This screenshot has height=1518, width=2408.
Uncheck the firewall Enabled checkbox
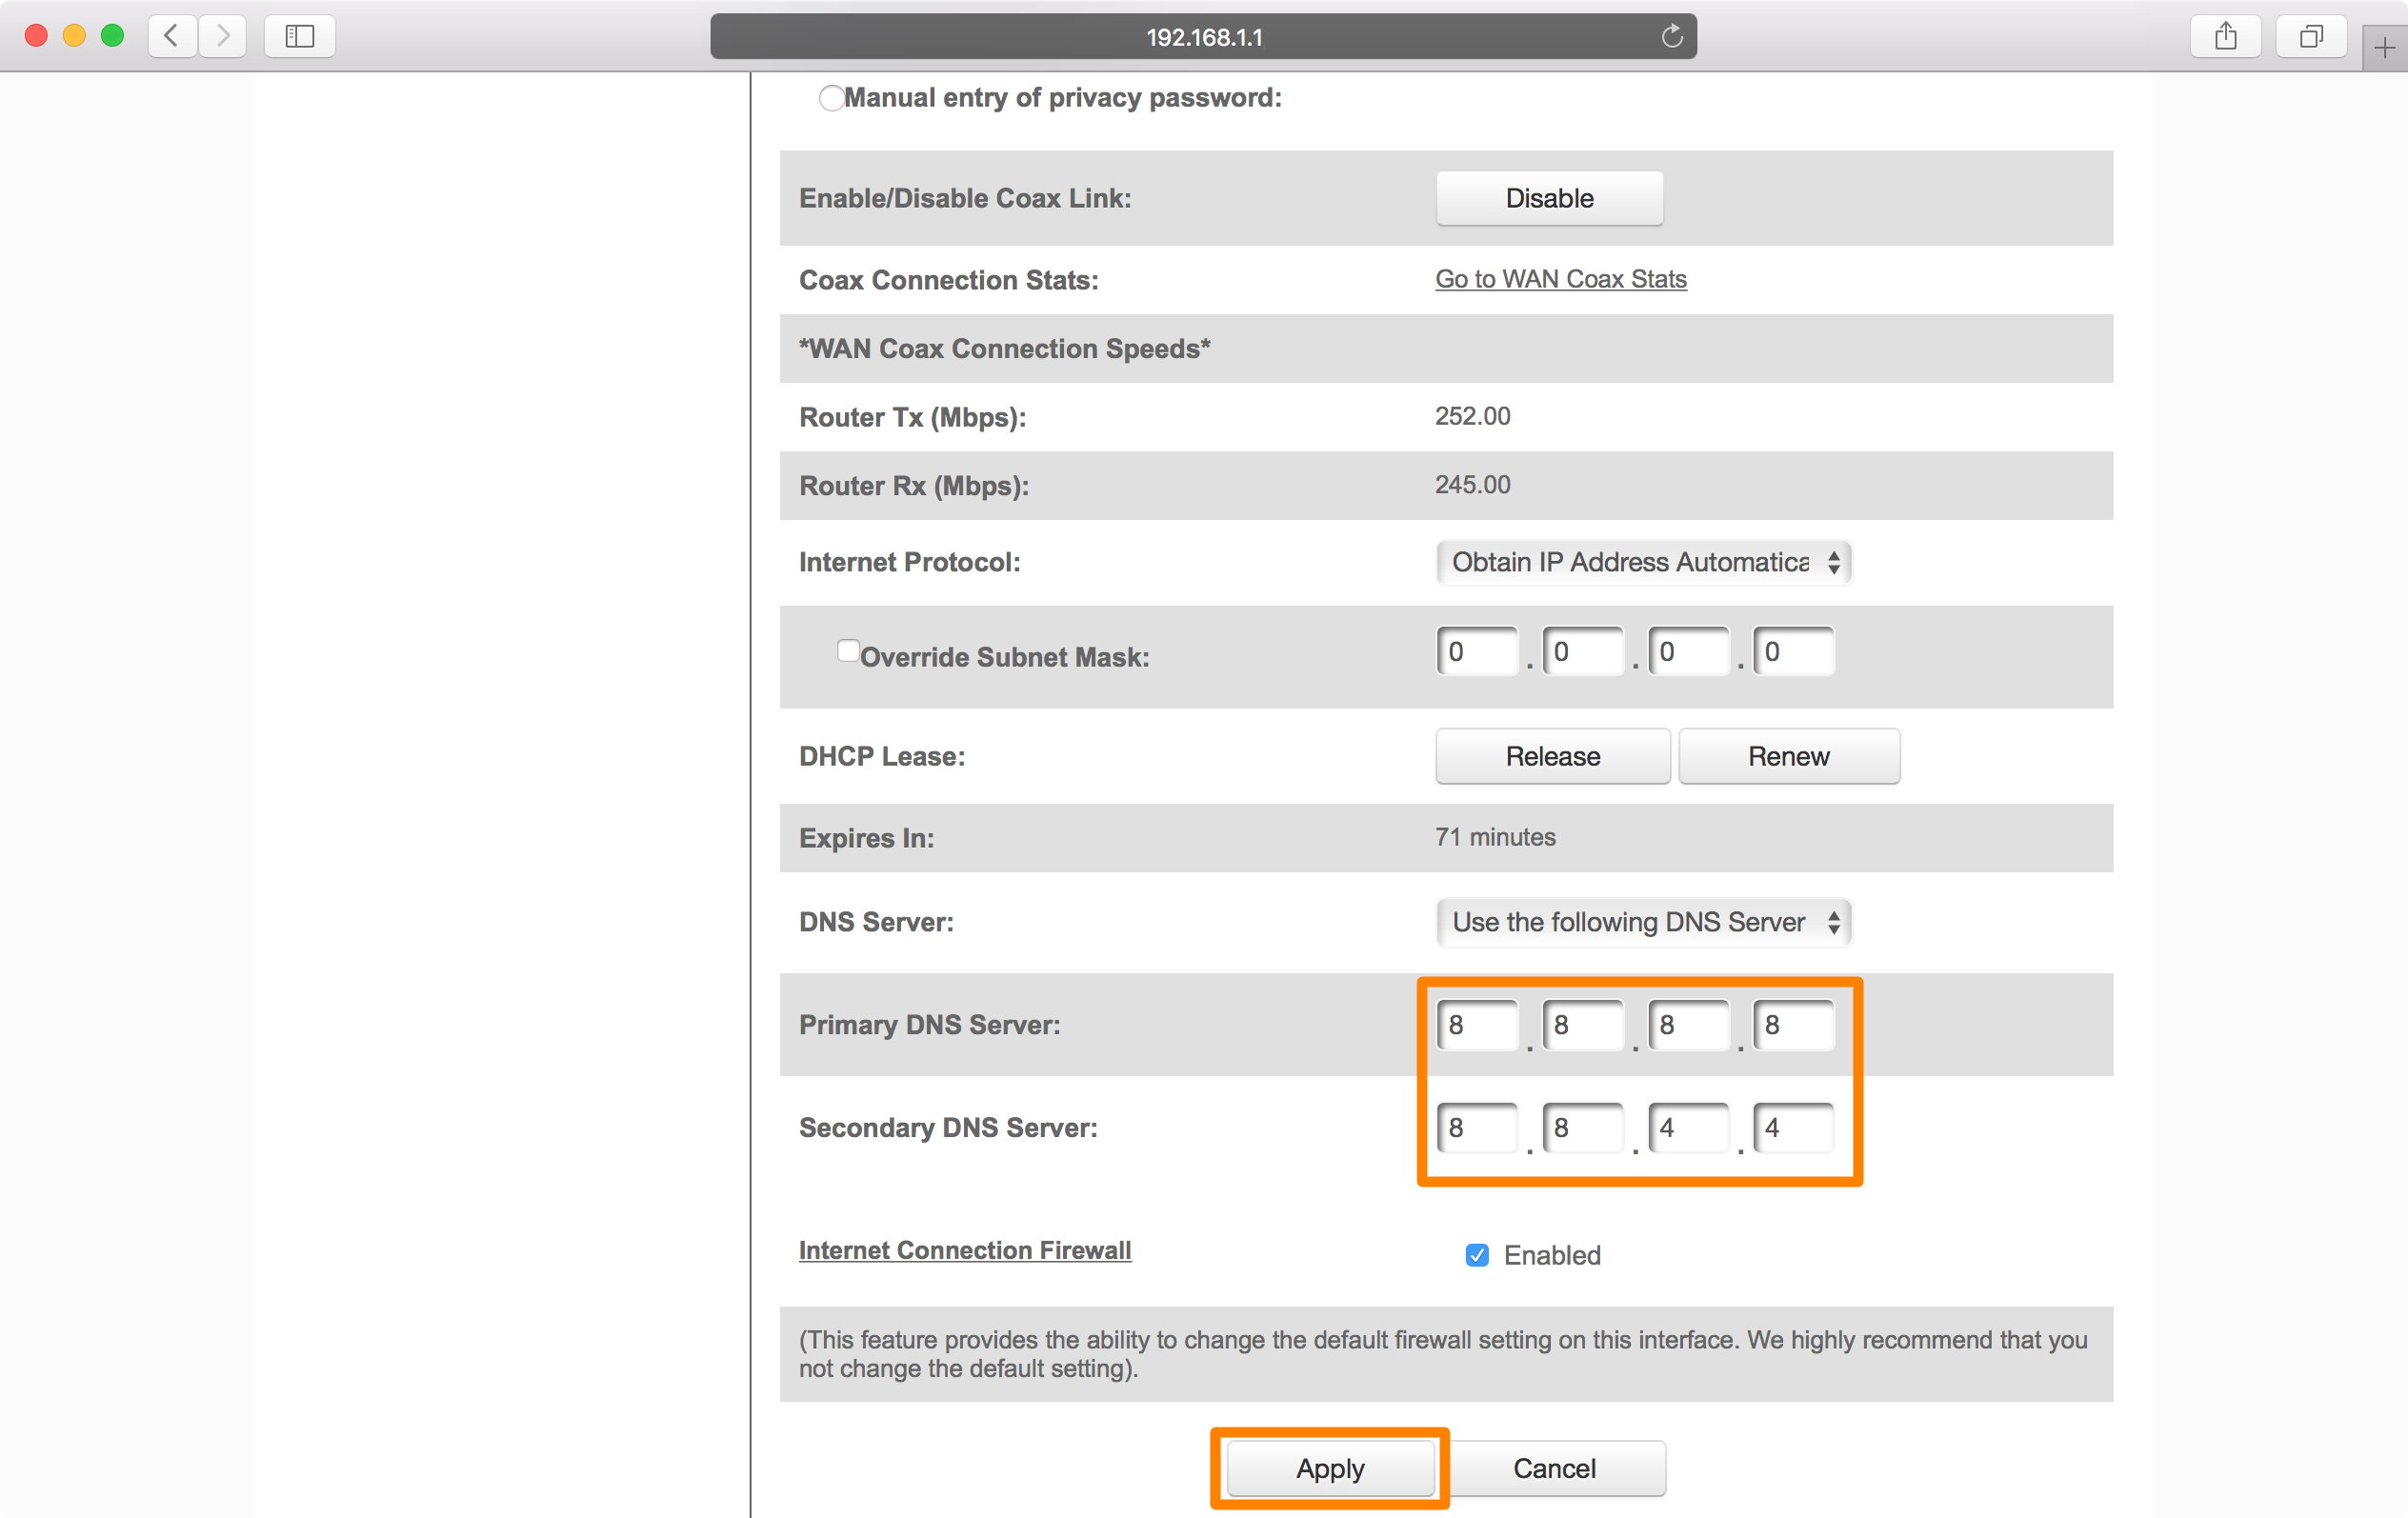1476,1255
